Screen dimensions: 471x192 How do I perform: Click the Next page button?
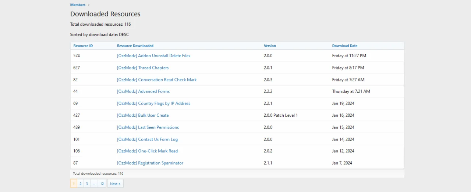tap(115, 184)
